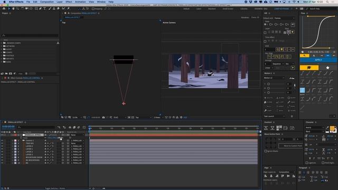This screenshot has width=338, height=190.
Task: Click the orange fill color swatch in Character
Action: click(x=332, y=129)
